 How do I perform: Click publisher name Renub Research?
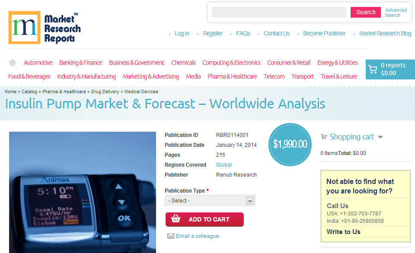pyautogui.click(x=236, y=175)
